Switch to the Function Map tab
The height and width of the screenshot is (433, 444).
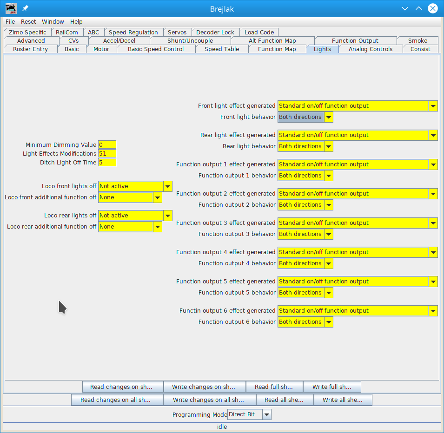(277, 49)
